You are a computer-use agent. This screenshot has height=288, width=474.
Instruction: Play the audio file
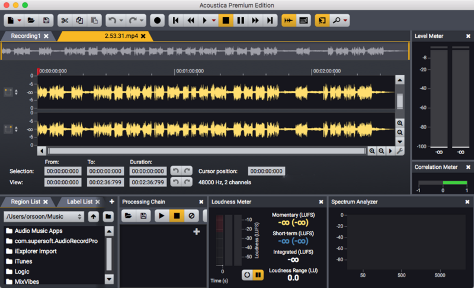204,20
